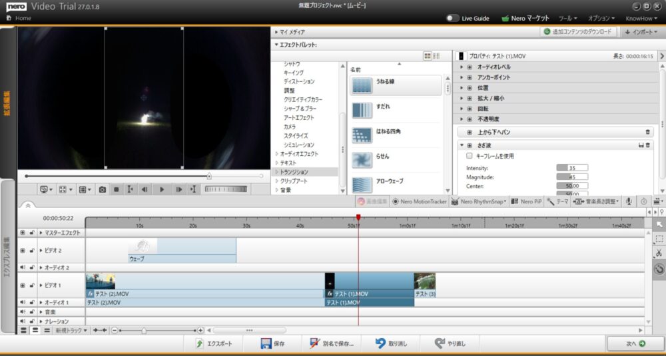Stop playback in the preview

coord(117,190)
